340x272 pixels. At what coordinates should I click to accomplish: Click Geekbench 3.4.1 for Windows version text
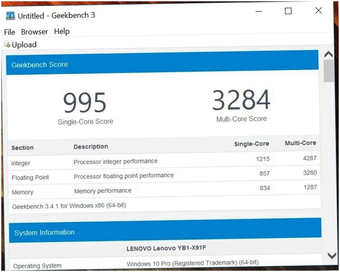click(x=69, y=206)
